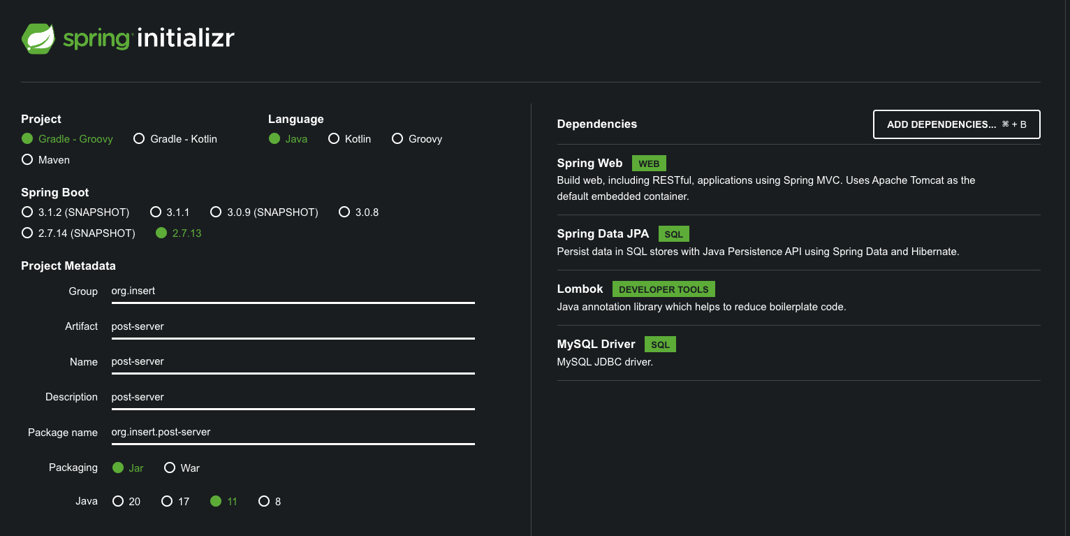1070x536 pixels.
Task: Click the WEB tag badge
Action: point(649,164)
